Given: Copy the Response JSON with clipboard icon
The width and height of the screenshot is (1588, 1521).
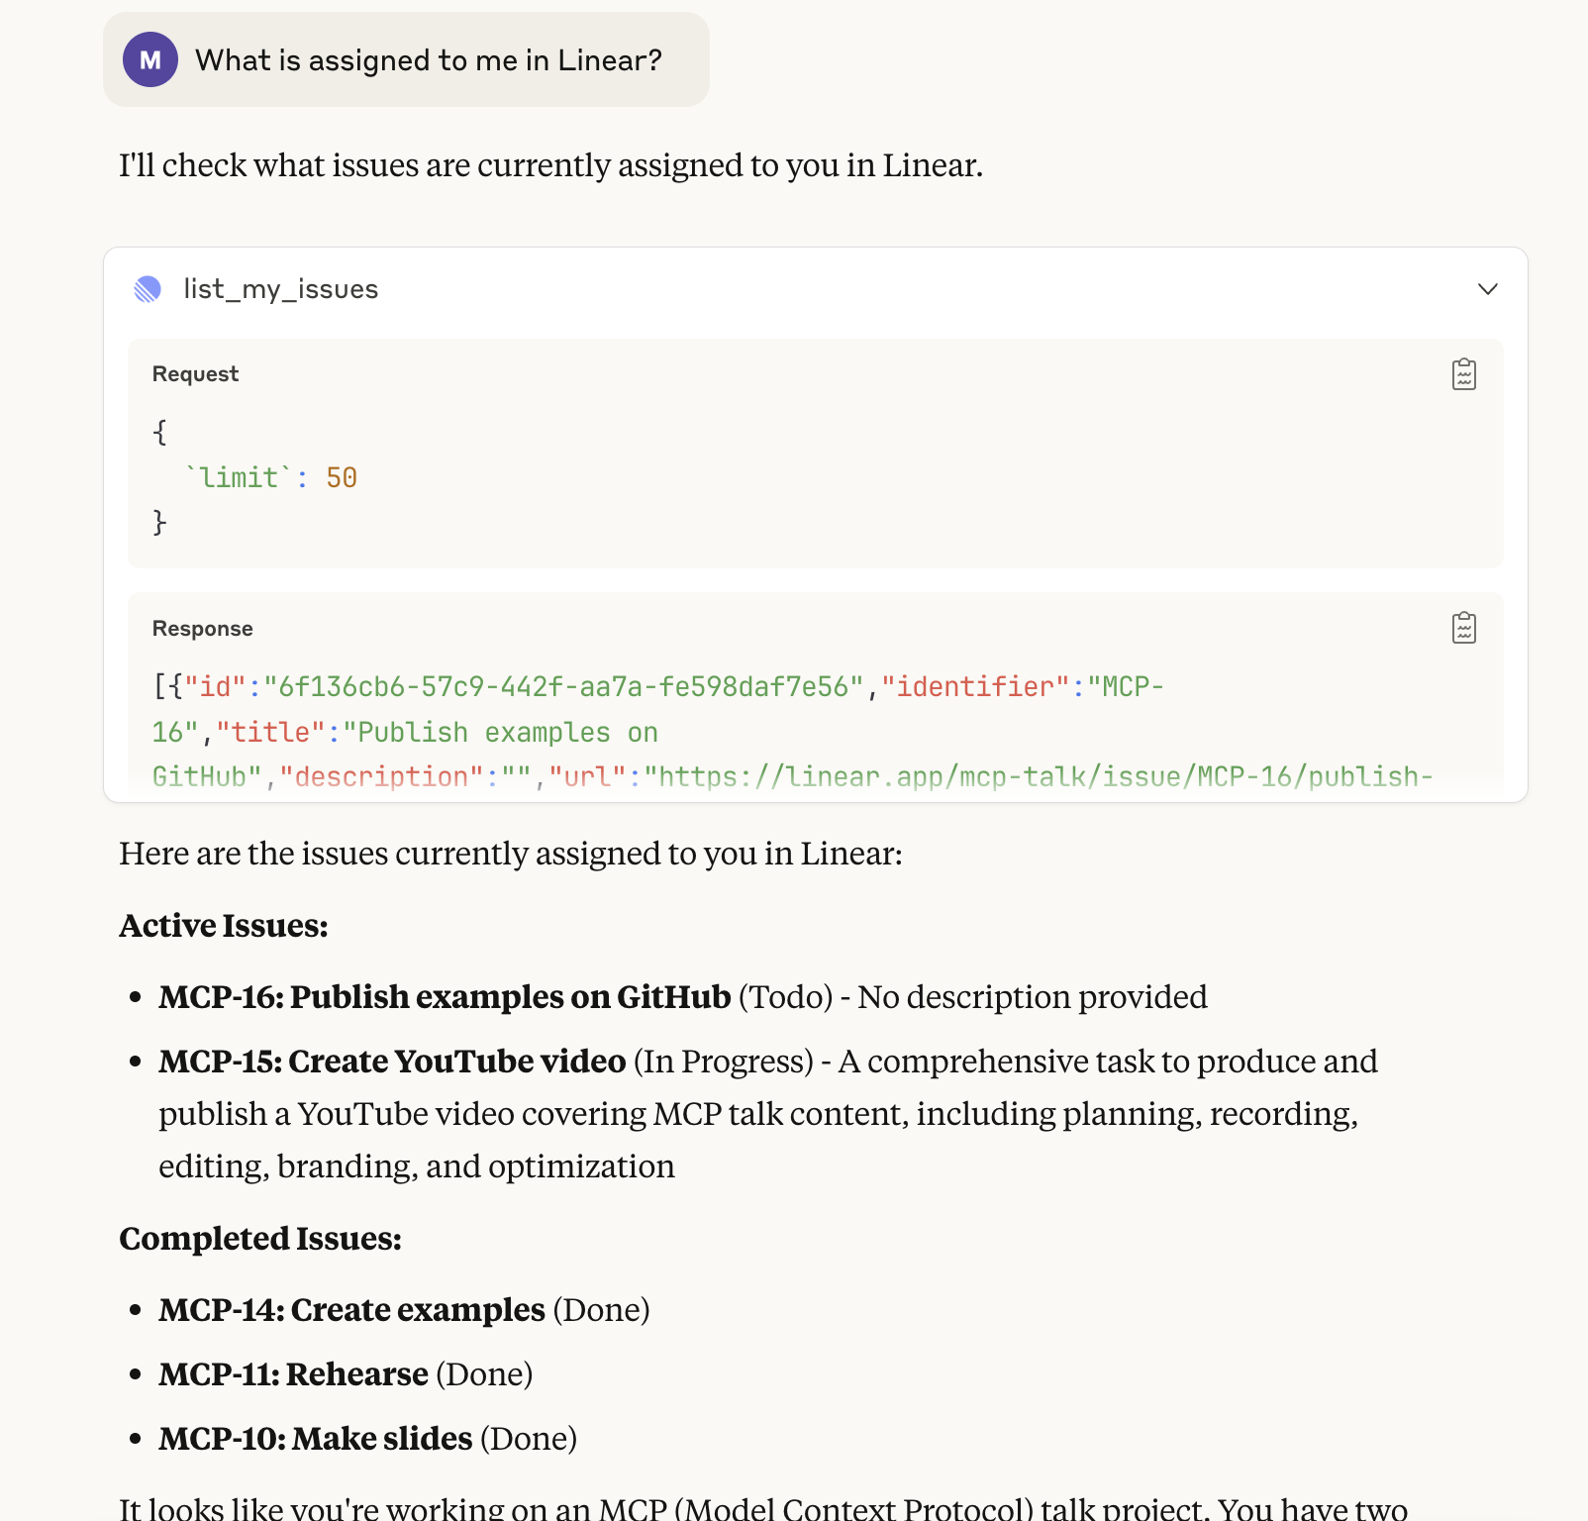Looking at the screenshot, I should point(1464,628).
